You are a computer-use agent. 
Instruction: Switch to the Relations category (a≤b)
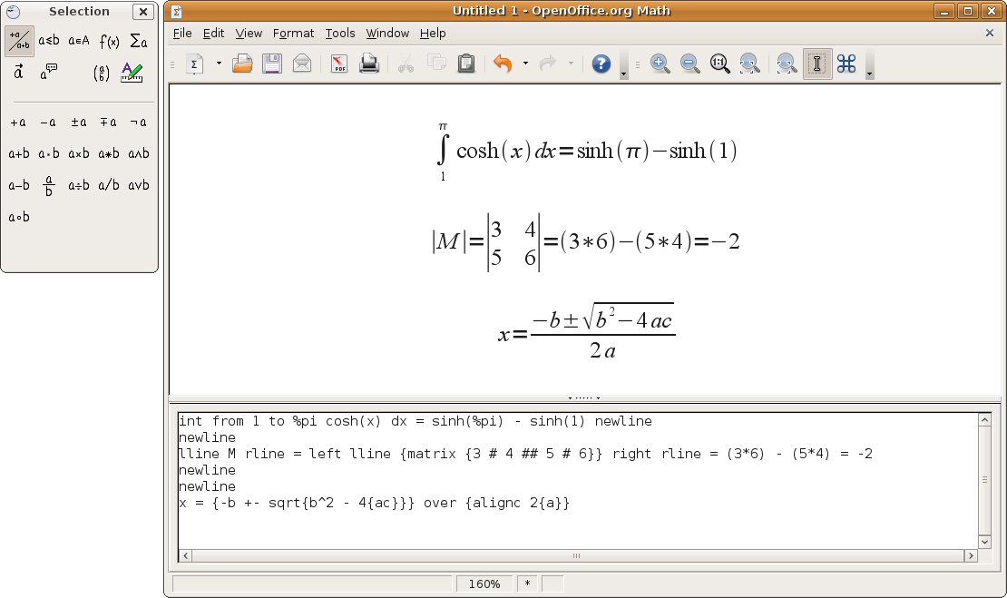coord(49,41)
